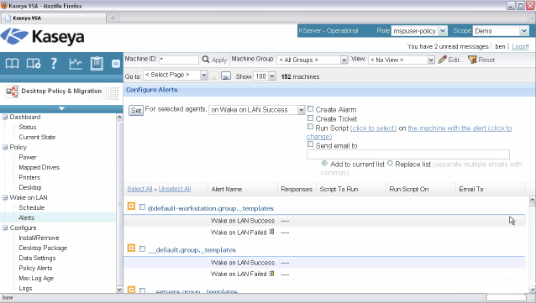Screen dimensions: 536x303
Task: Click the navigation tree scrollbar down arrow
Action: [119, 289]
